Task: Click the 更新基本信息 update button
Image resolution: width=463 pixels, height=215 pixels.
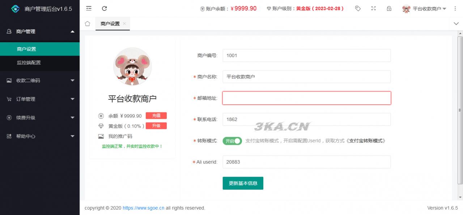Action: [x=243, y=183]
